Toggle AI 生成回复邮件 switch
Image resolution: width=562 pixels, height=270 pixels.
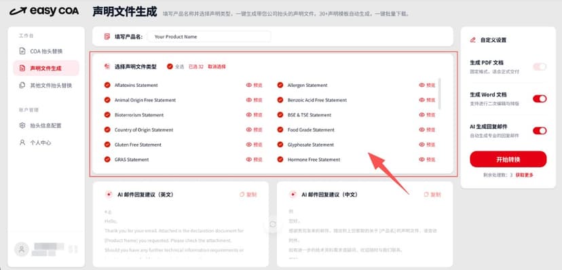point(540,131)
